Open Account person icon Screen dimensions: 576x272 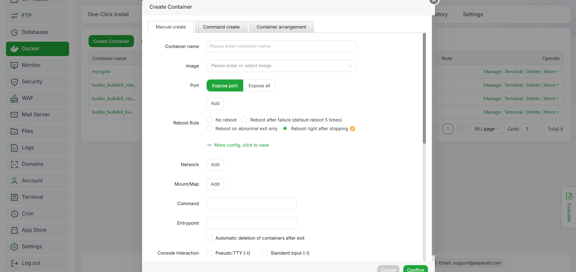[14, 181]
